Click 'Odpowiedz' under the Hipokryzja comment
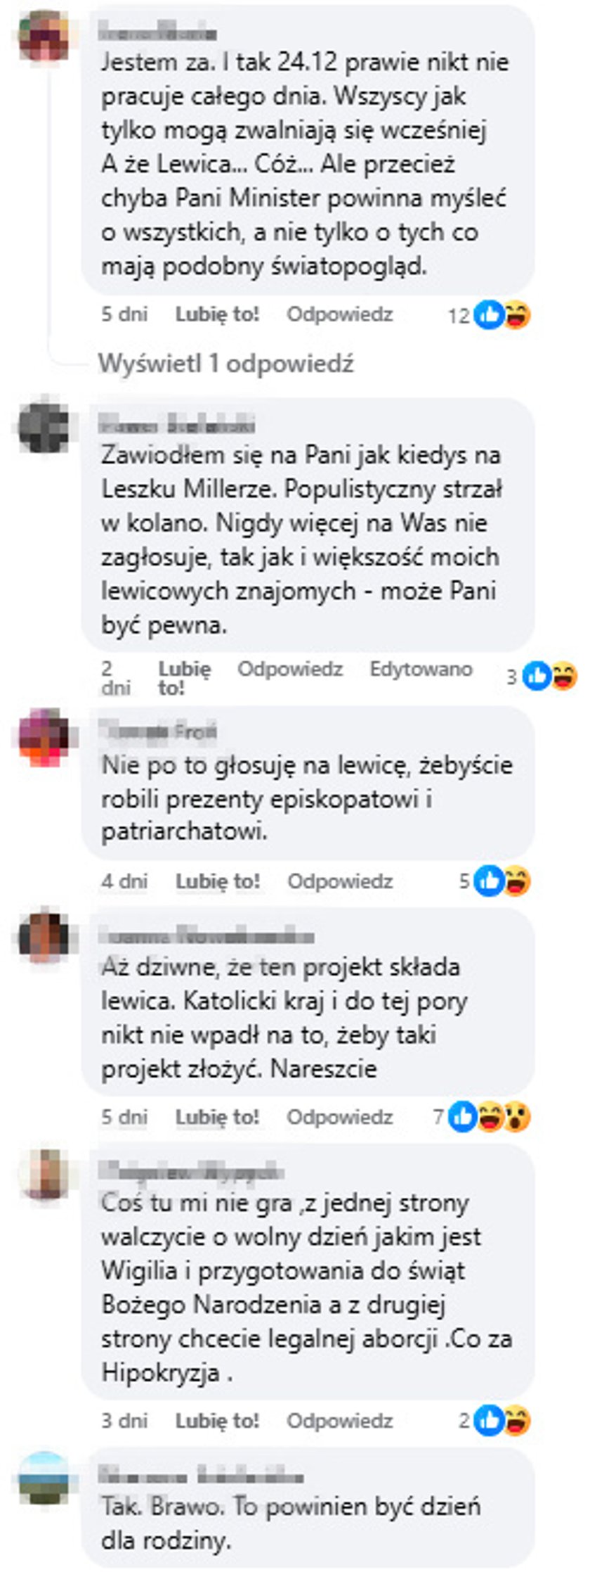The width and height of the screenshot is (590, 1572). click(x=339, y=1421)
